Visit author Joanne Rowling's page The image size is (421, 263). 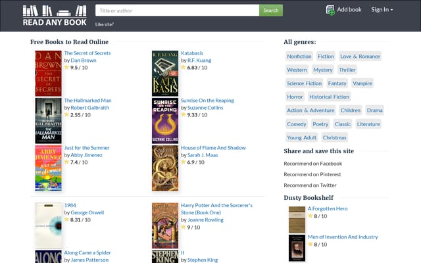point(205,220)
